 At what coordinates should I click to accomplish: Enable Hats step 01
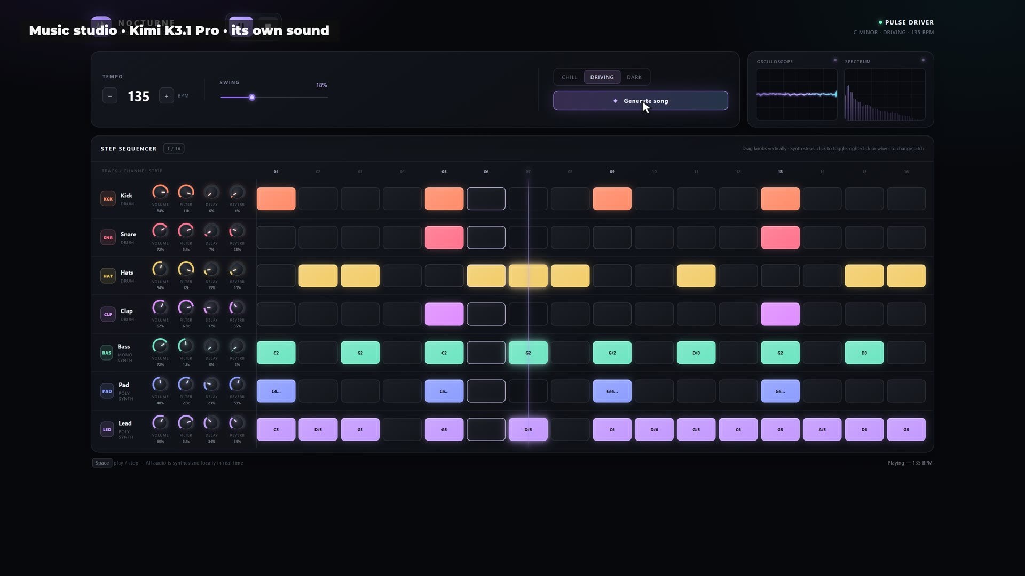(x=276, y=276)
